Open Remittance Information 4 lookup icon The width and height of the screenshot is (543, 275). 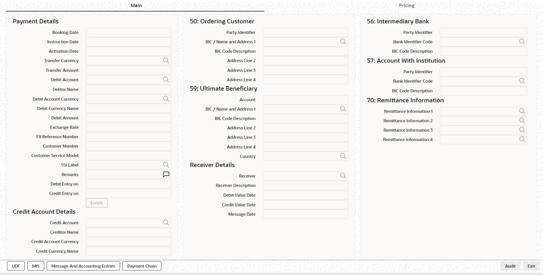click(522, 139)
